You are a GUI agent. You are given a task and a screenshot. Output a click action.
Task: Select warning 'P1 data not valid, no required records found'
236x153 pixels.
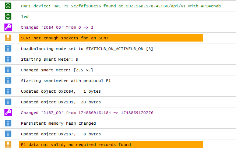tap(111, 145)
